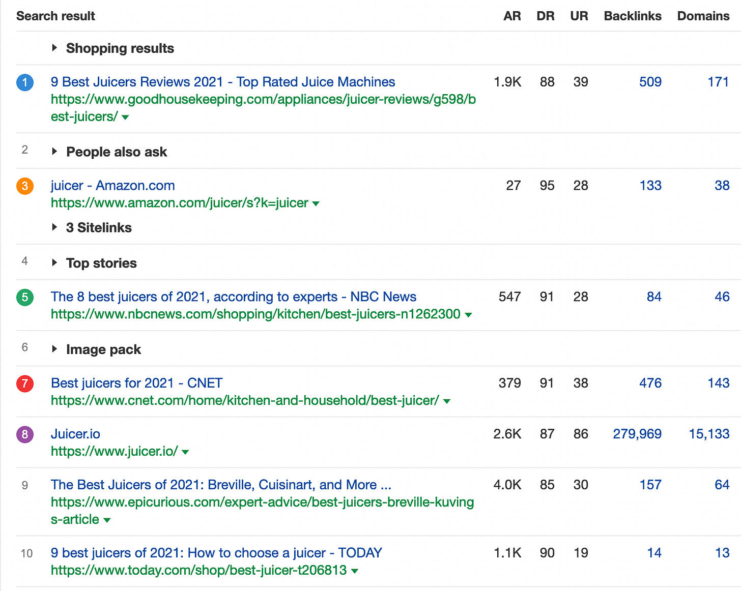741x591 pixels.
Task: Open 13 domains for TODAY result
Action: point(722,553)
